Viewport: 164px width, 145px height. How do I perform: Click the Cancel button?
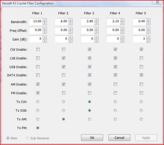pos(119,138)
